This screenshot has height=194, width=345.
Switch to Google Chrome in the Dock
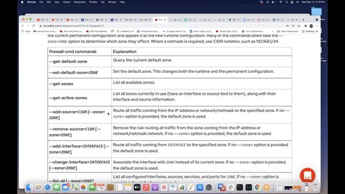258,187
